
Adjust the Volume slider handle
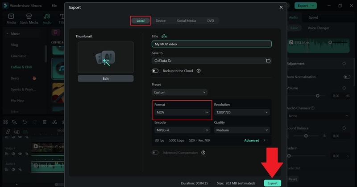click(x=318, y=96)
